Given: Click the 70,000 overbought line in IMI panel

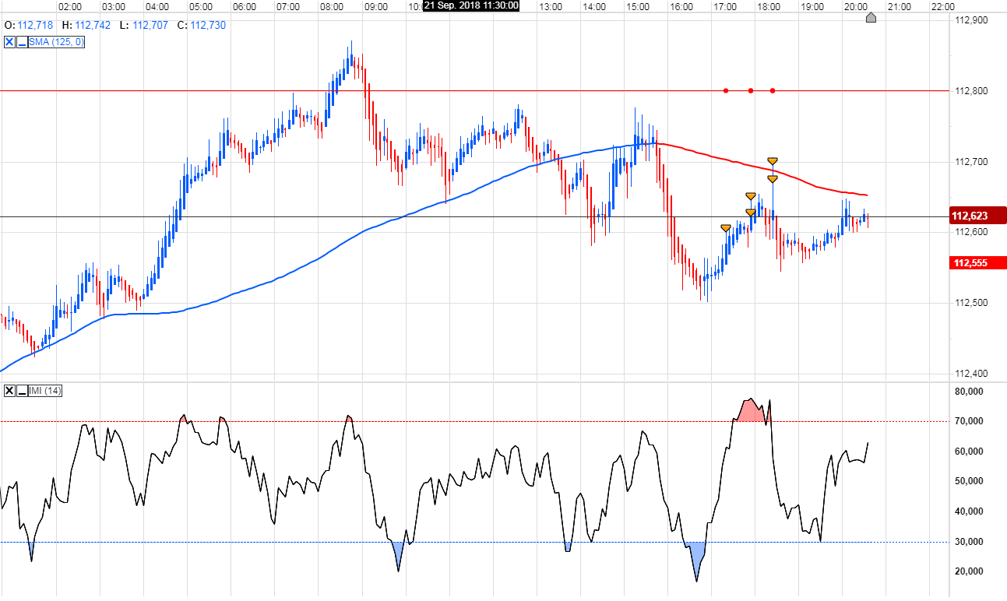Looking at the screenshot, I should [467, 420].
